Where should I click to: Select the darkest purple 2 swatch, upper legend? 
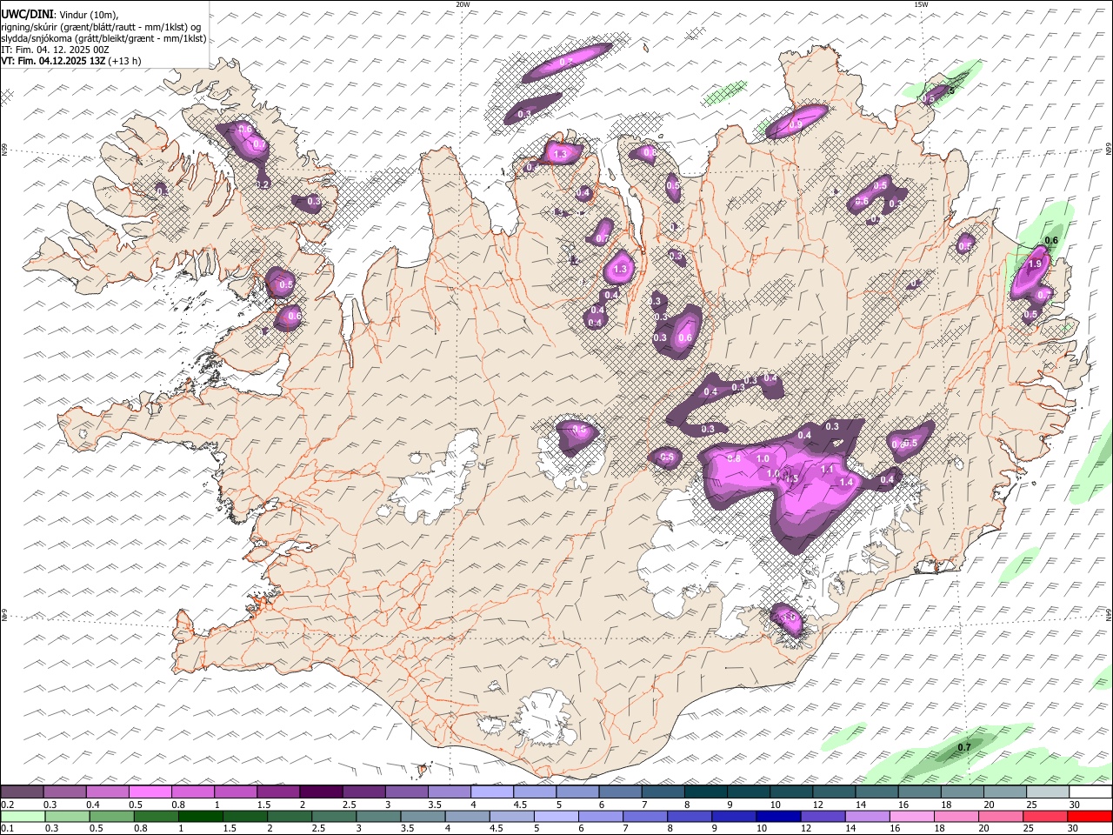(x=321, y=792)
